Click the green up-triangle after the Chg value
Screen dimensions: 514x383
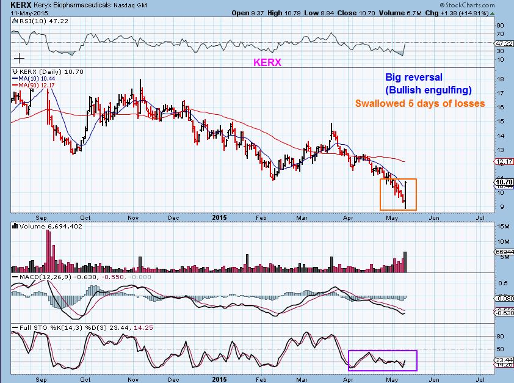[493, 13]
